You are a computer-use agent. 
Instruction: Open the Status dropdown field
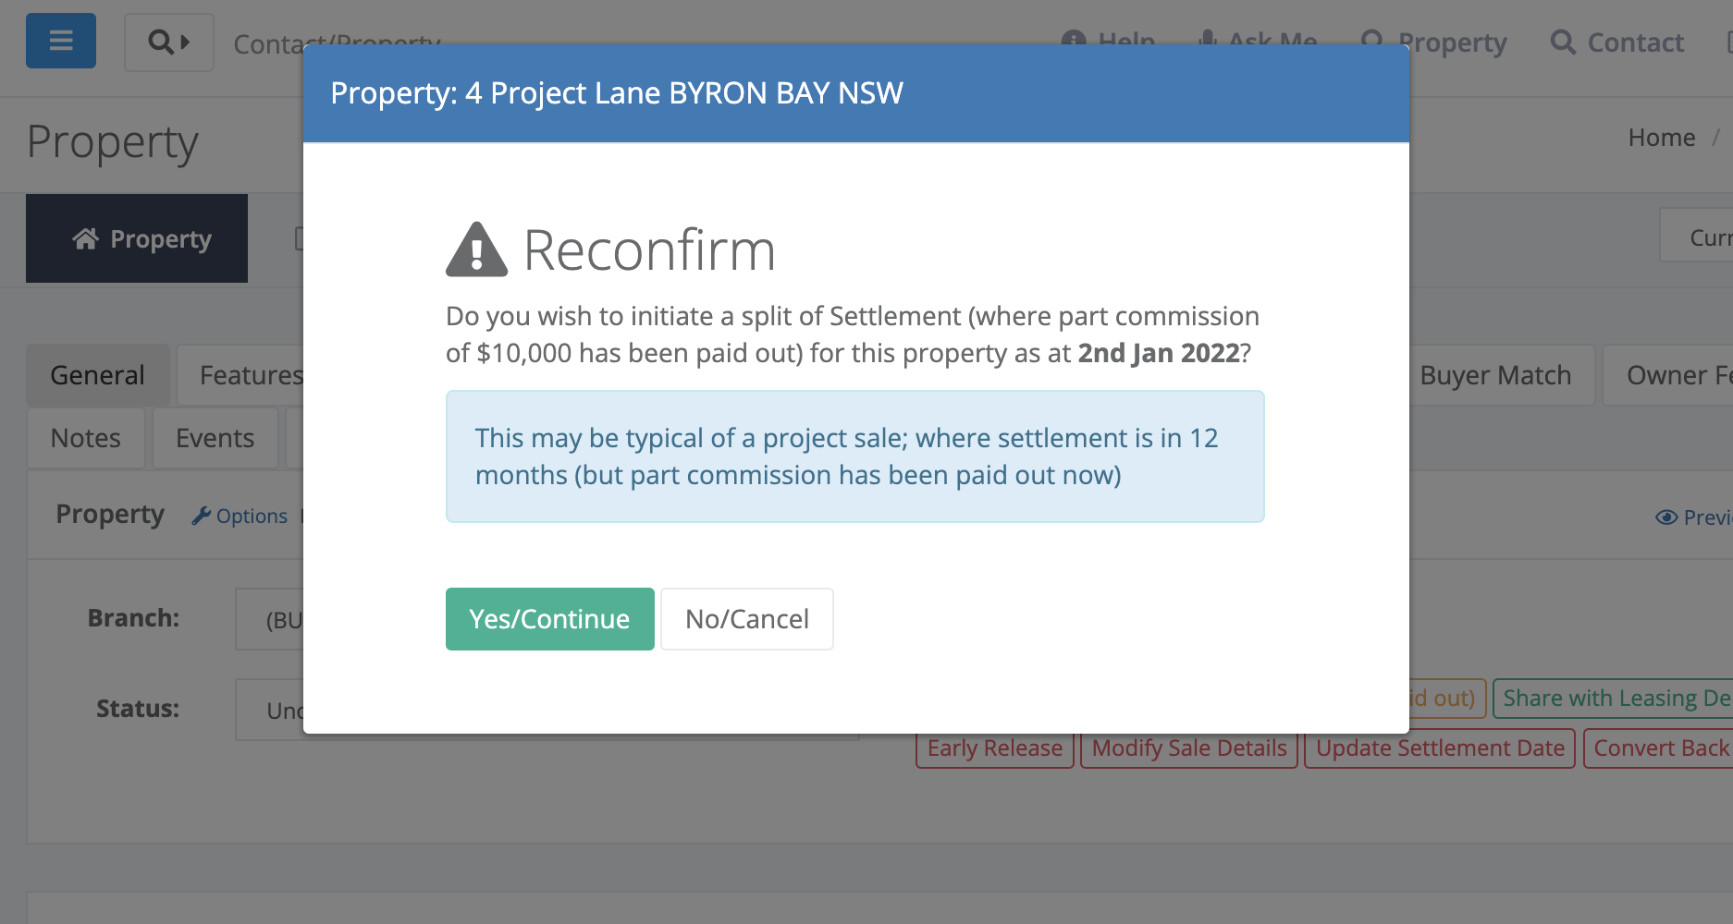tap(269, 710)
